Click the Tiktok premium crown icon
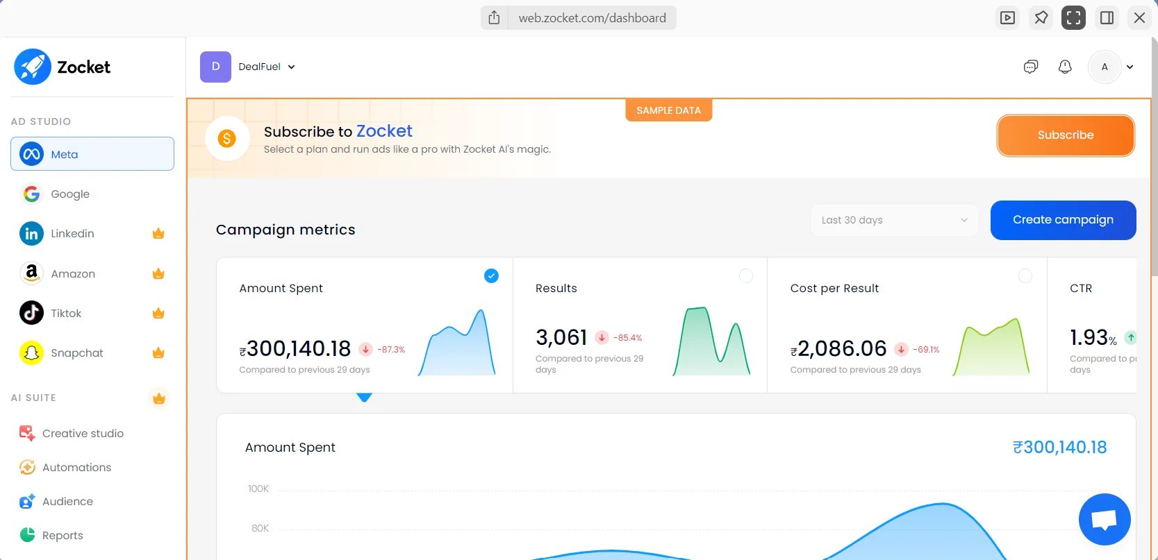 pyautogui.click(x=158, y=313)
